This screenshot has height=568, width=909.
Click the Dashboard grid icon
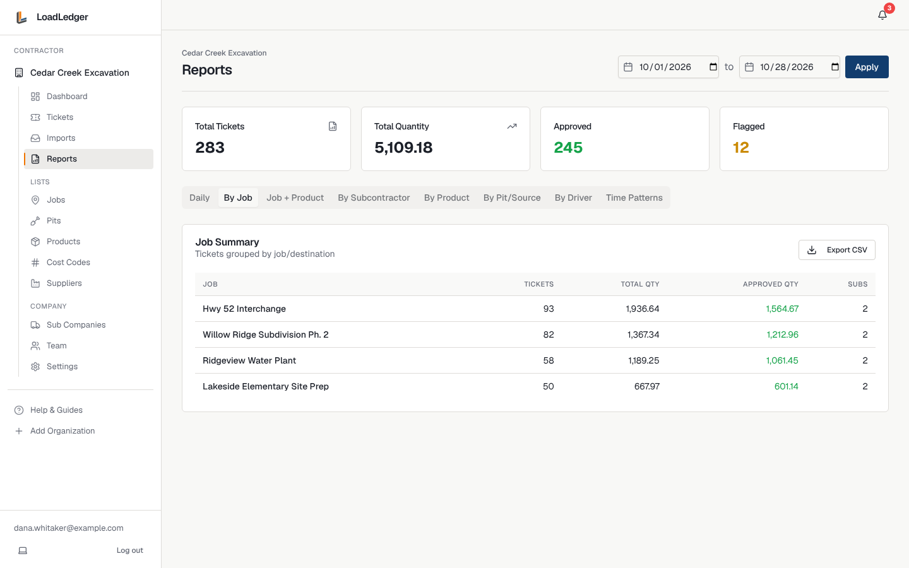point(35,97)
